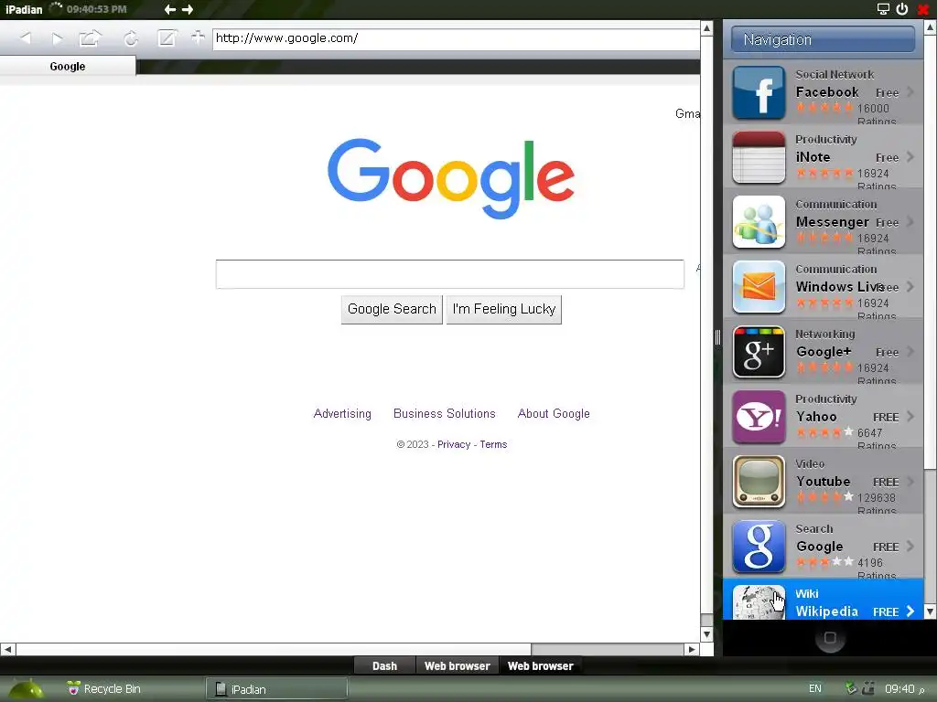Open the Advertising link
Image resolution: width=937 pixels, height=702 pixels.
(x=342, y=414)
